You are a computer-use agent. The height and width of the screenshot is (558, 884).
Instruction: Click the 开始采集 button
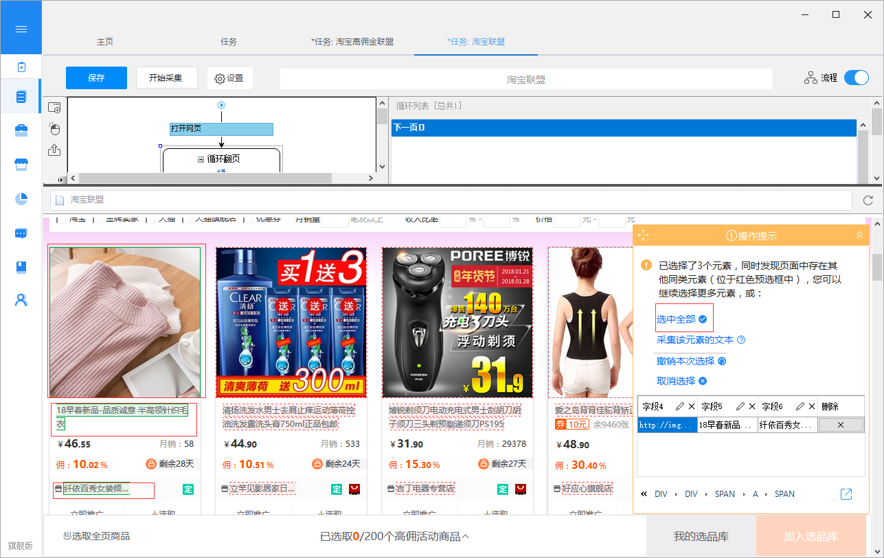pos(166,78)
